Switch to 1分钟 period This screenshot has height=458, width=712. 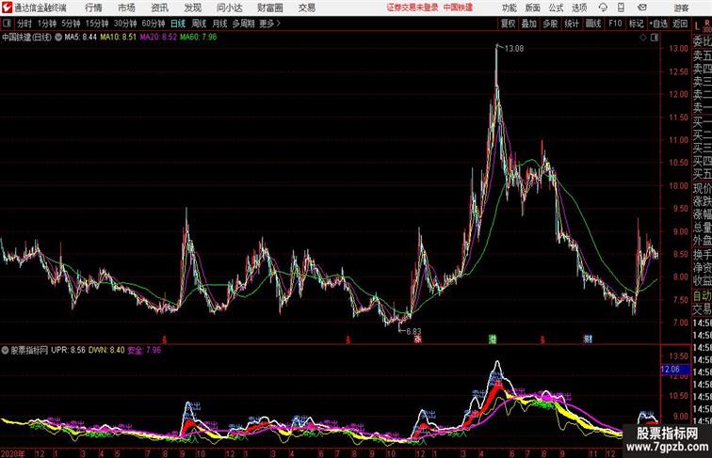(x=47, y=24)
